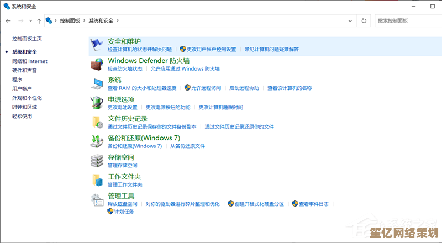This screenshot has width=442, height=243.
Task: Click 启动远程协助 link
Action: pos(244,88)
